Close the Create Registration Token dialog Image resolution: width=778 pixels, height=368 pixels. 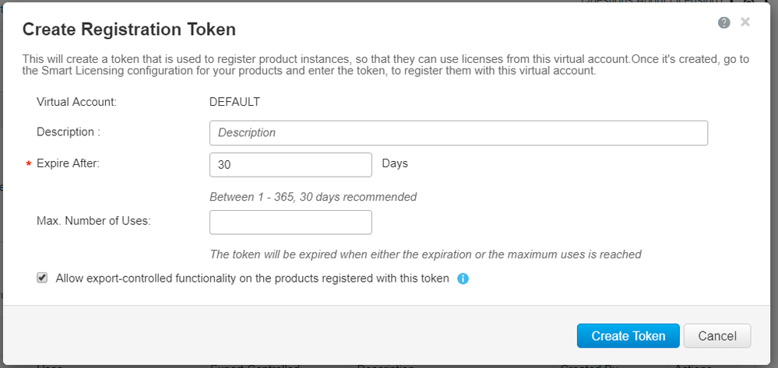pyautogui.click(x=745, y=22)
